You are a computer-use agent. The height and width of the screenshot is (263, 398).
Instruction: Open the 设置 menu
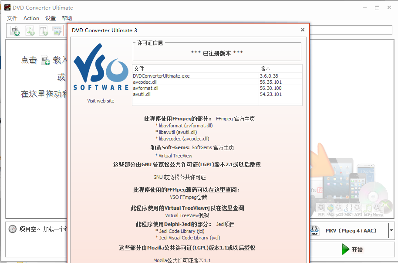pos(51,18)
